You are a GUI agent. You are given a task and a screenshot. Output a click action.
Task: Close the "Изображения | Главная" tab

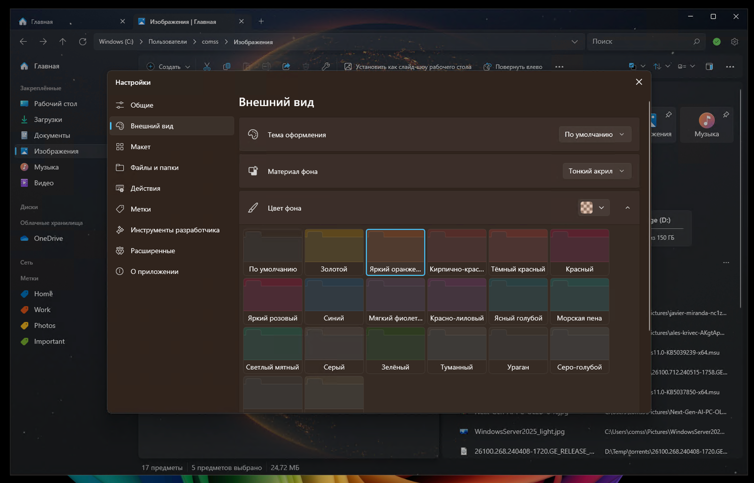coord(241,22)
